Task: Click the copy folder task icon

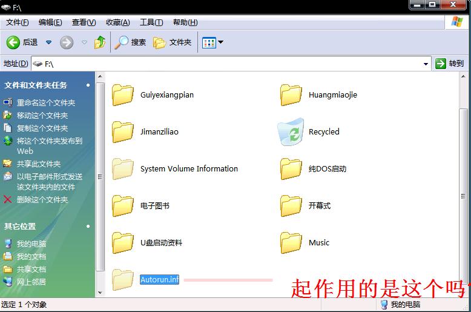Action: click(7, 128)
